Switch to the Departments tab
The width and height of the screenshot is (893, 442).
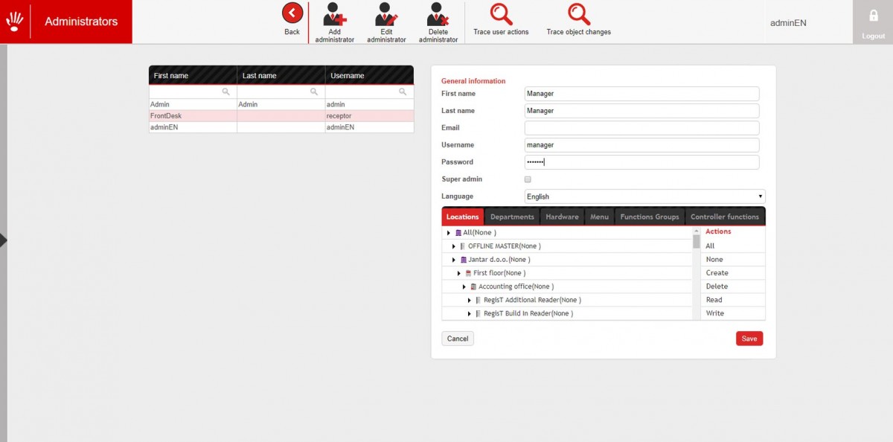click(512, 217)
